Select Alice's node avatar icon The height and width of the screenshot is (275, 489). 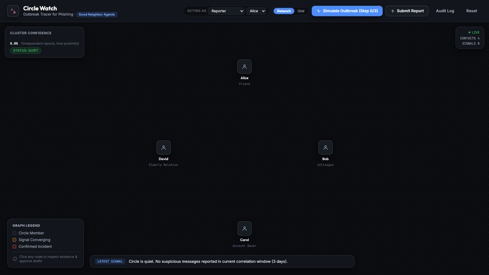coord(244,67)
